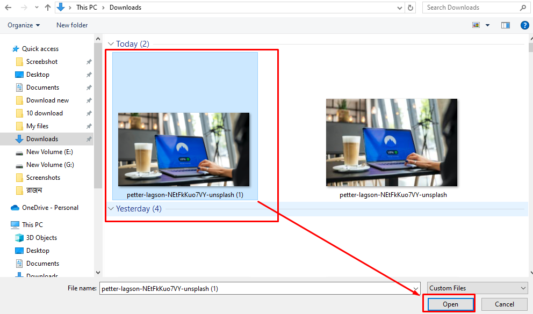Select 'This PC' in the address path
The height and width of the screenshot is (314, 533).
87,8
